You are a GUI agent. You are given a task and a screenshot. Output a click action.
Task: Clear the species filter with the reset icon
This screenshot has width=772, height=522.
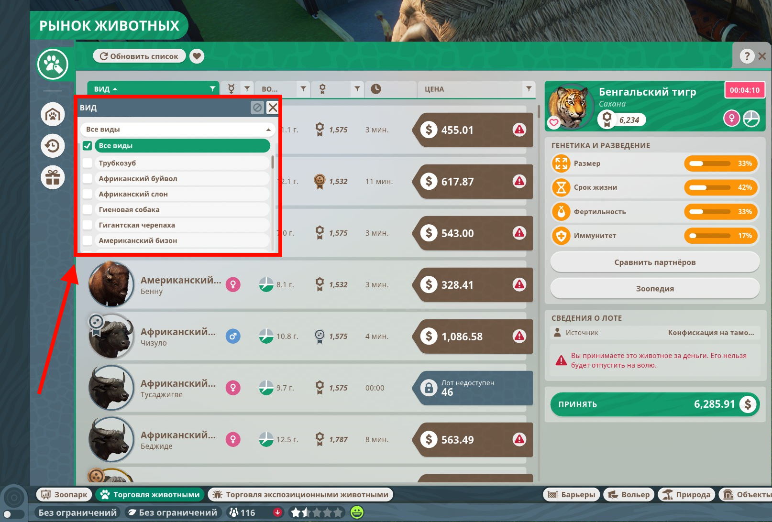pyautogui.click(x=257, y=108)
